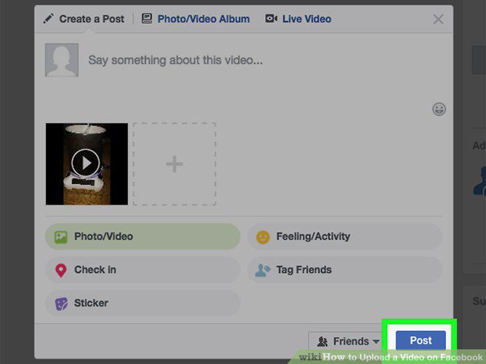
Task: Click the profile avatar placeholder
Action: (61, 60)
